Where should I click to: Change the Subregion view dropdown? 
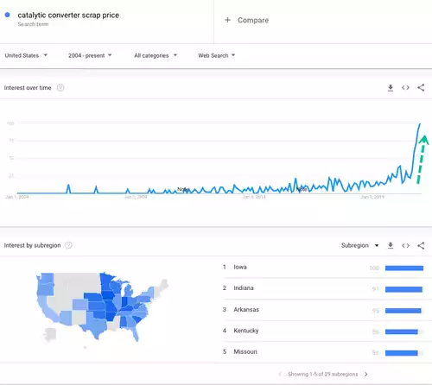(x=359, y=245)
